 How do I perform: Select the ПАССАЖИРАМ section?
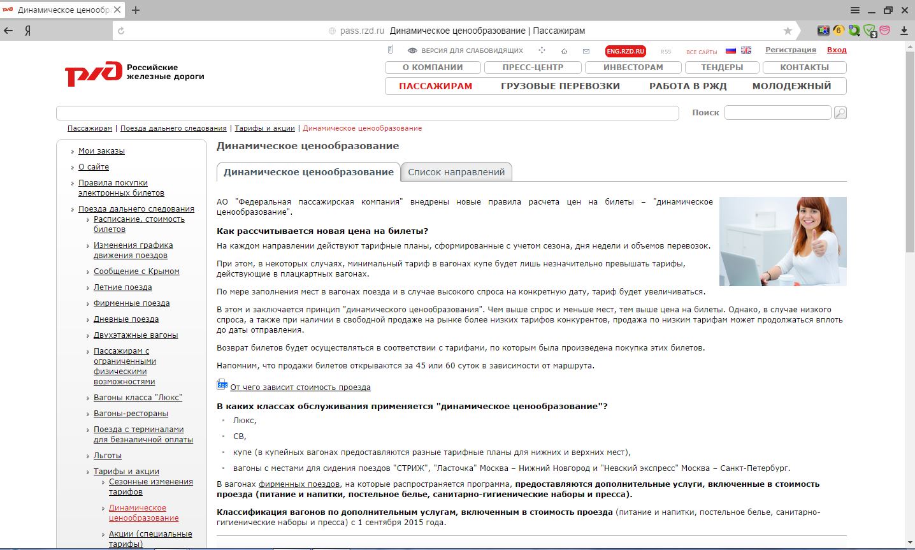pos(436,86)
